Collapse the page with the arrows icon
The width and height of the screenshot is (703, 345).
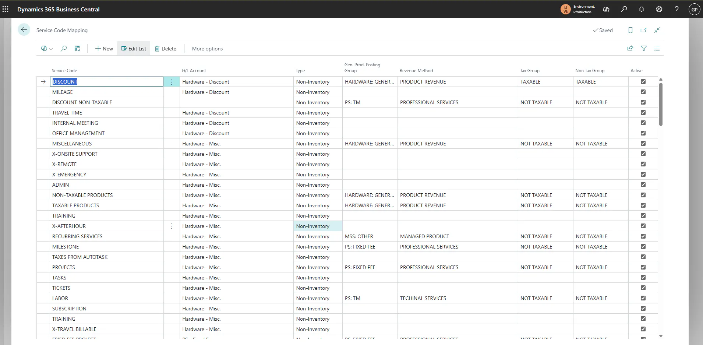[657, 30]
